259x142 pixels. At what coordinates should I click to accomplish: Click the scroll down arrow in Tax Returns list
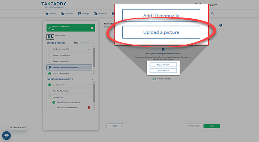[94, 109]
